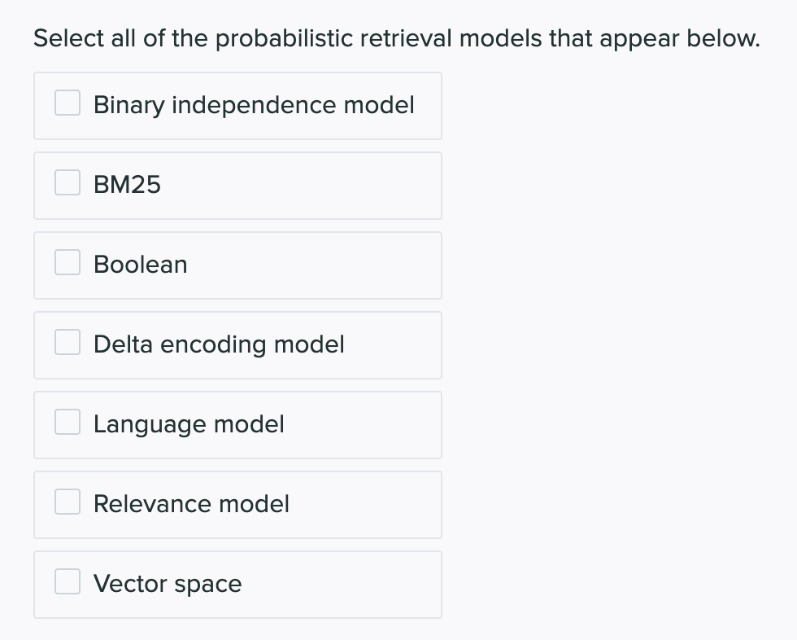The width and height of the screenshot is (797, 640).
Task: Click the BM25 label text
Action: point(128,185)
